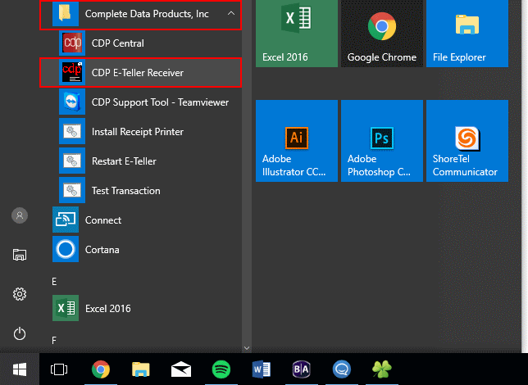Open Spotify from the taskbar
Screen dimensions: 528x385
coord(221,369)
